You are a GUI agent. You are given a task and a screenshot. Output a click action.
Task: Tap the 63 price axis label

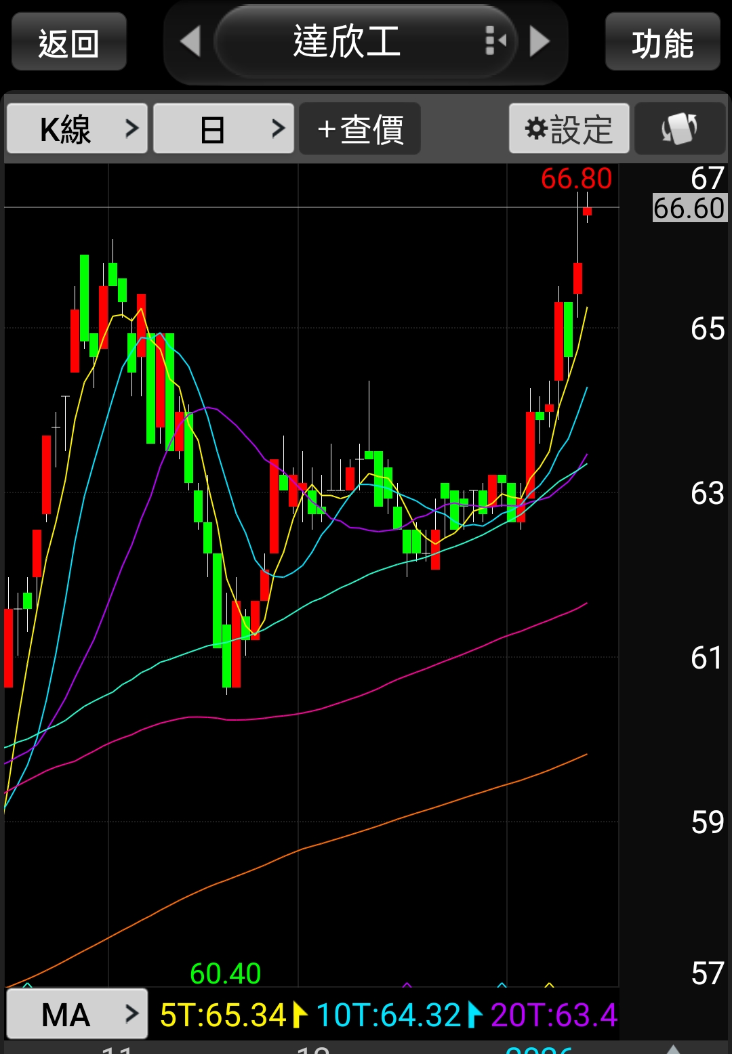coord(708,493)
